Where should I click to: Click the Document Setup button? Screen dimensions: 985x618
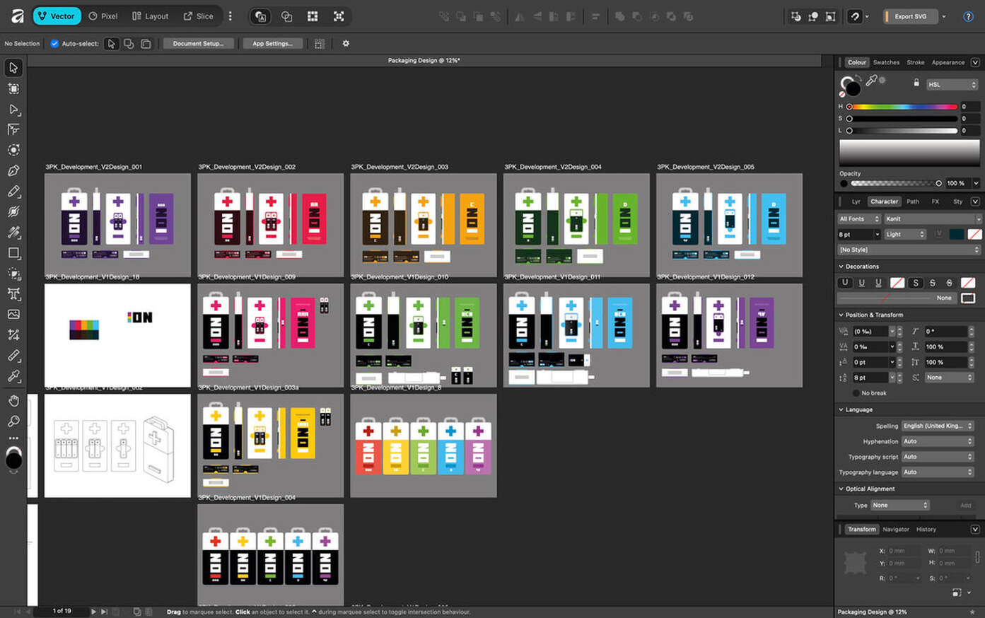click(198, 44)
